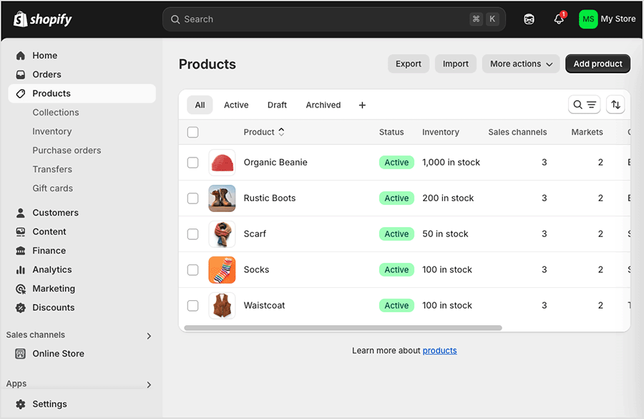Click the Sales channels column header
This screenshot has height=419, width=644.
point(517,132)
